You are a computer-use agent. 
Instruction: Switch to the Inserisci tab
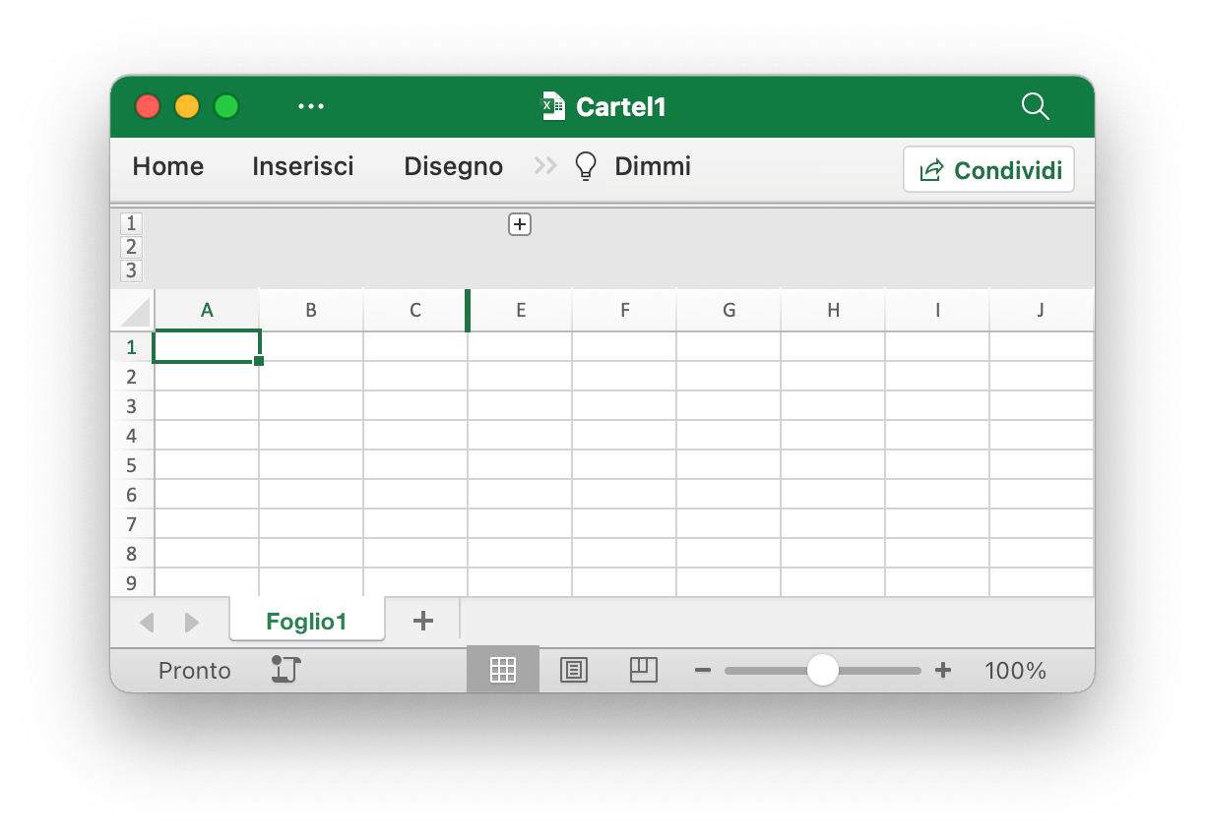pos(303,166)
